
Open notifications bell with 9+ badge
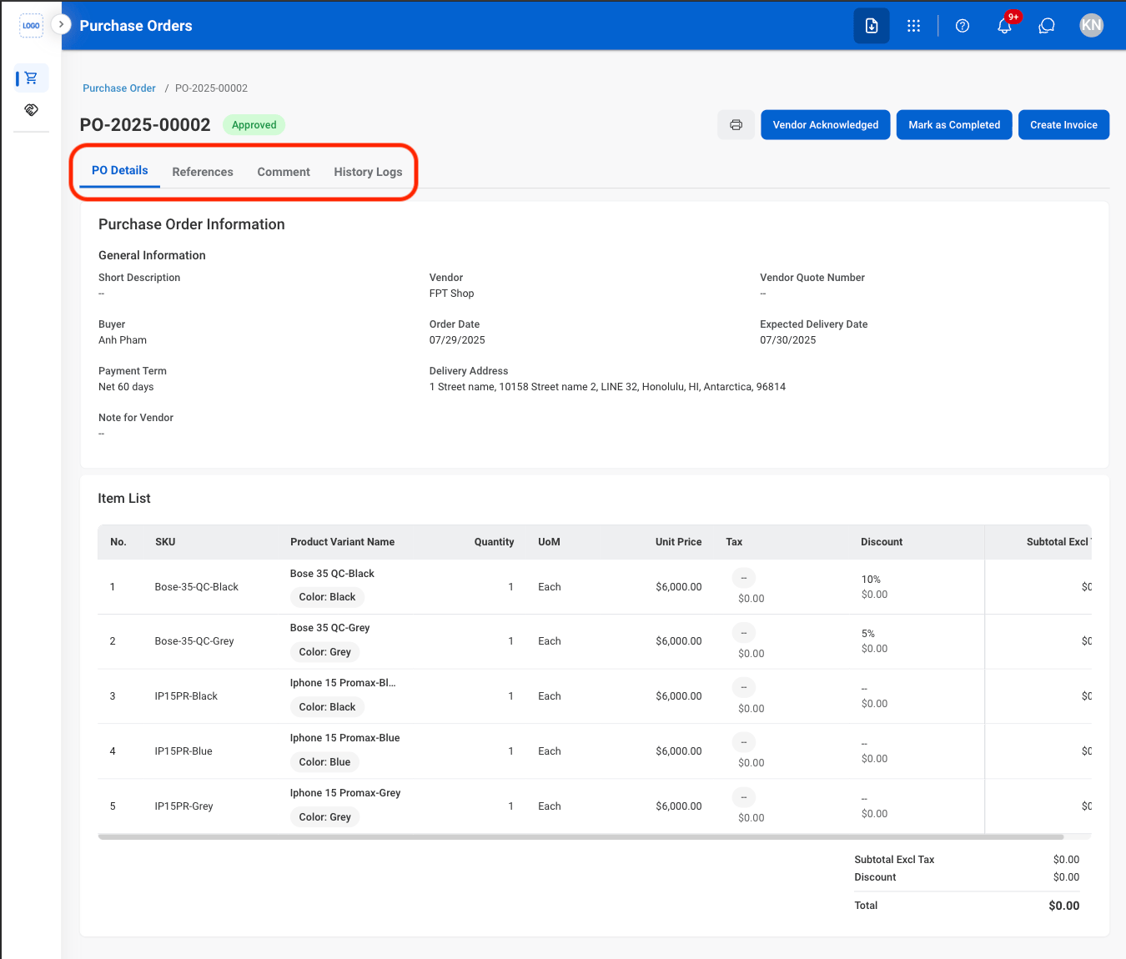click(x=1005, y=25)
